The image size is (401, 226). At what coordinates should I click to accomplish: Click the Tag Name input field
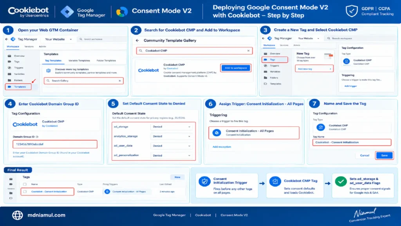(x=352, y=142)
